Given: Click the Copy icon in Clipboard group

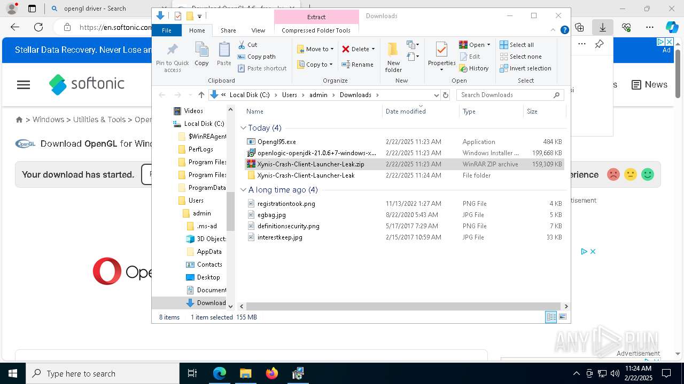Looking at the screenshot, I should (201, 54).
